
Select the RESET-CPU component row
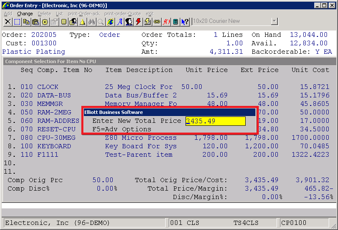coord(169,129)
